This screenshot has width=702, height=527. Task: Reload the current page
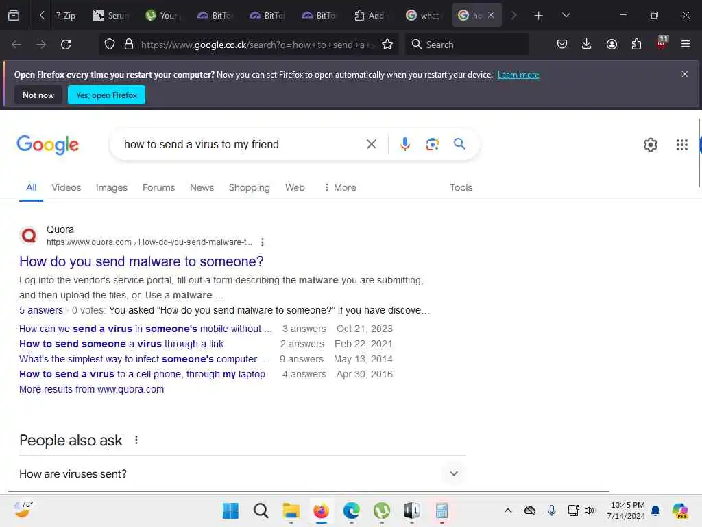66,45
